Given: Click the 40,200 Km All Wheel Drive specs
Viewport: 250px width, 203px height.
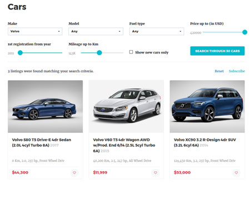Looking at the screenshot, I should pyautogui.click(x=122, y=161).
